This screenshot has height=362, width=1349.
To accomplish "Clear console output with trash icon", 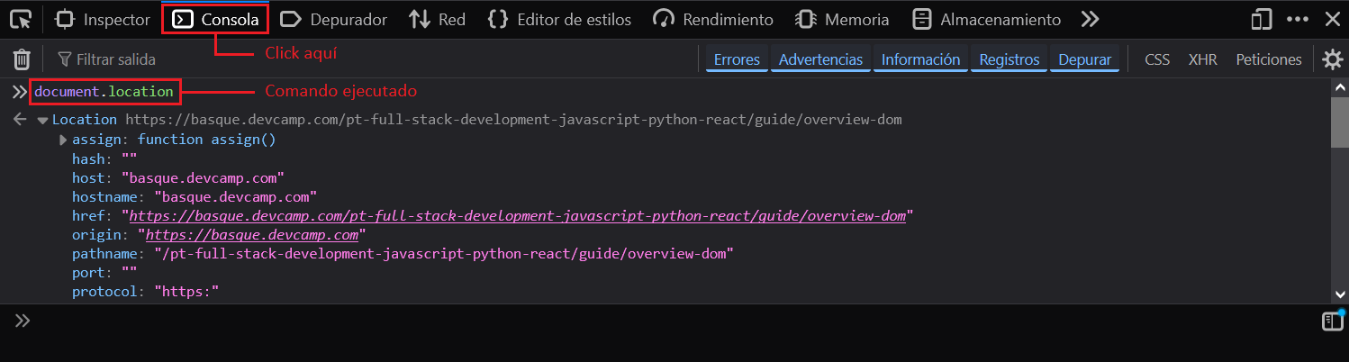I will 22,59.
